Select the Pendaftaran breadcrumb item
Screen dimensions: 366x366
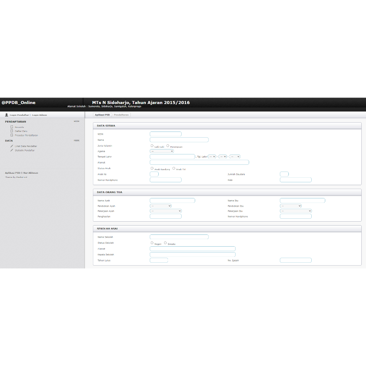(121, 115)
